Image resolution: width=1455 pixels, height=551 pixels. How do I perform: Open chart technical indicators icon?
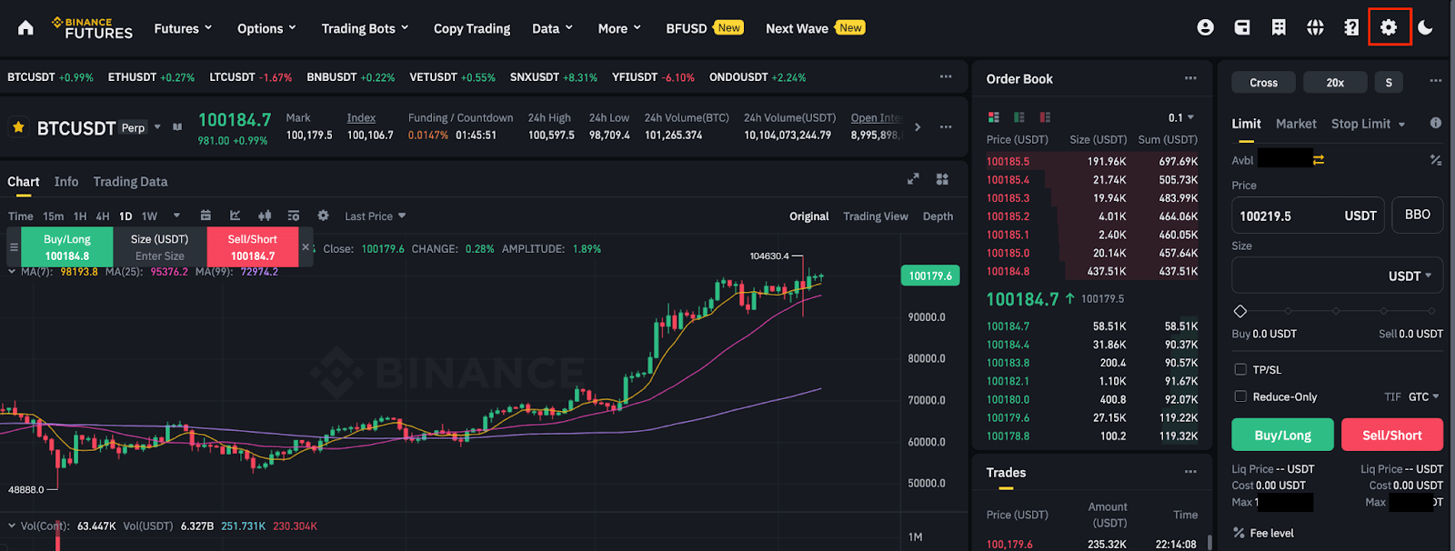[x=235, y=215]
